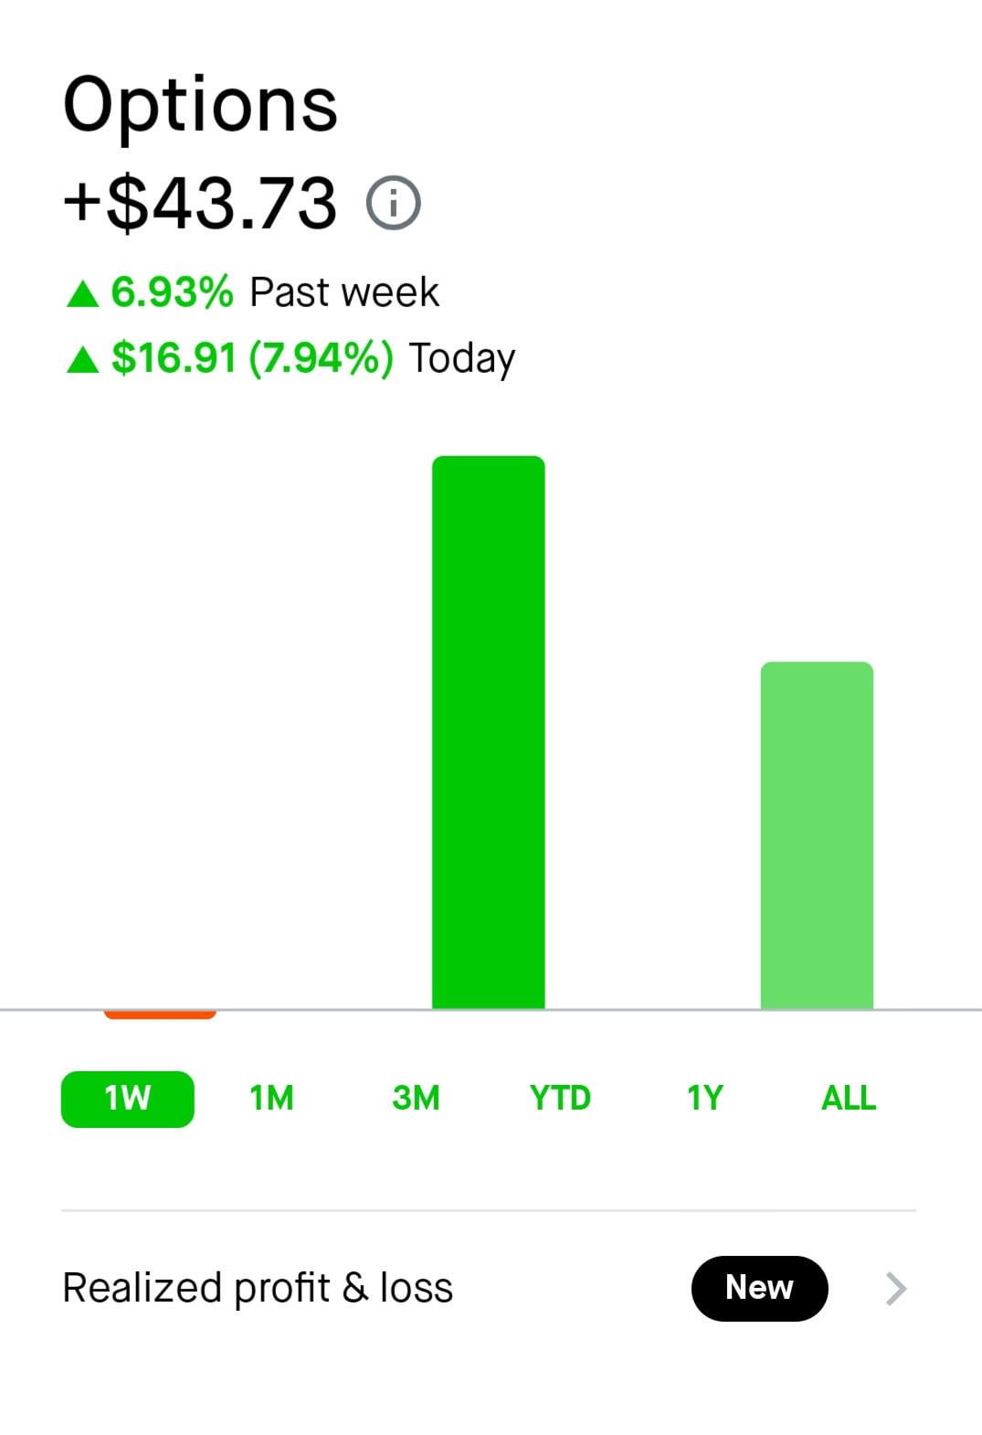The image size is (982, 1435).
Task: Click the +$43.73 total return value
Action: [200, 203]
